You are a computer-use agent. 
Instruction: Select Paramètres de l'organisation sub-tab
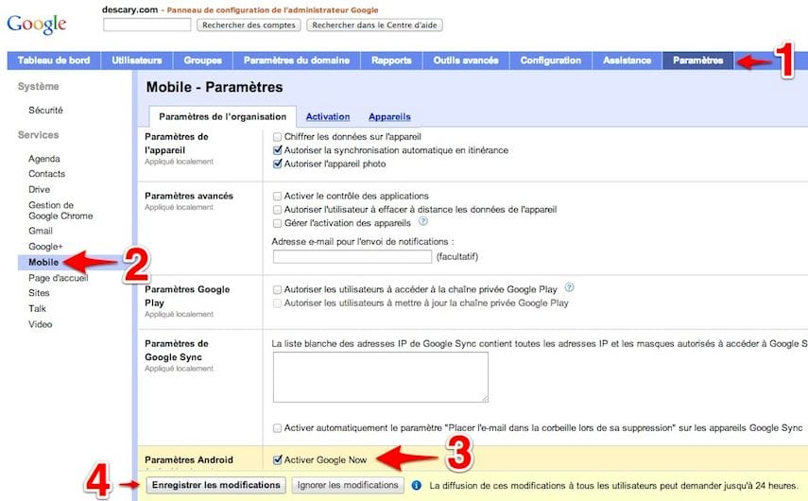[223, 116]
